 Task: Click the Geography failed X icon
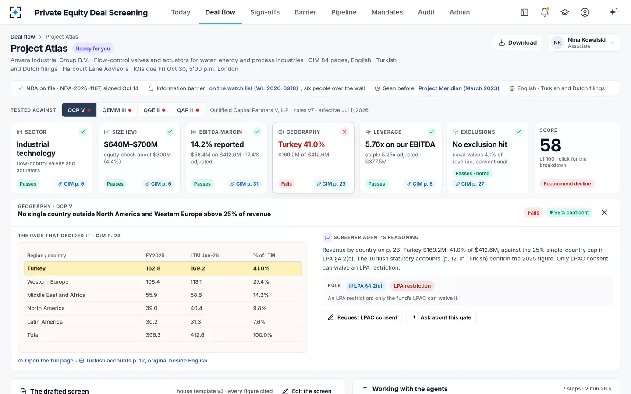344,132
